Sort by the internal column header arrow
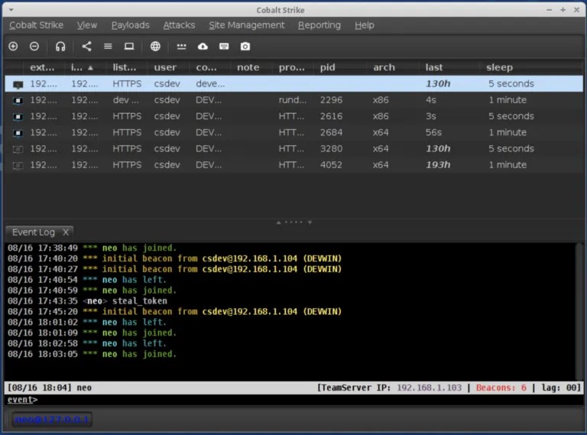 click(x=90, y=68)
